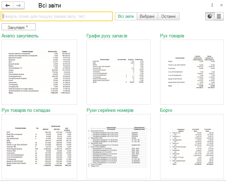Open the three-dot more options menu
226x181 pixels.
pyautogui.click(x=212, y=5)
